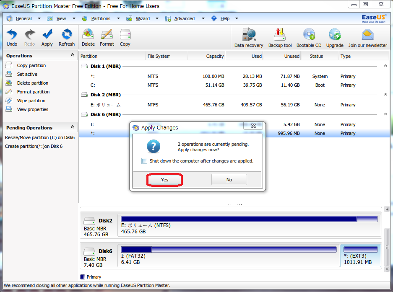393x292 pixels.
Task: Click the Copy toolbar icon
Action: (x=125, y=34)
